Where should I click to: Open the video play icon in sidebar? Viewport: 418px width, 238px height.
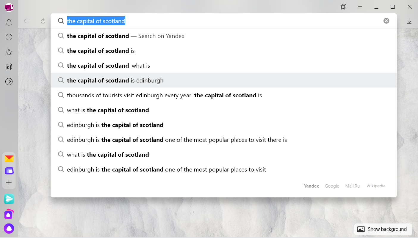click(x=9, y=82)
